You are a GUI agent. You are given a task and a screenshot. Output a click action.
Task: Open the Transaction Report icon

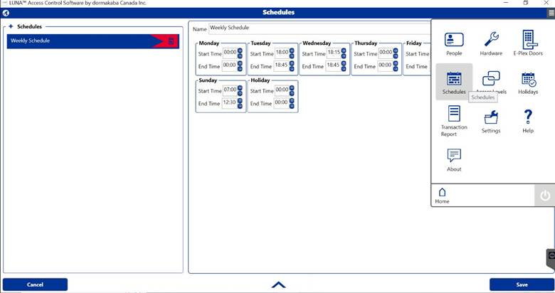pos(454,114)
